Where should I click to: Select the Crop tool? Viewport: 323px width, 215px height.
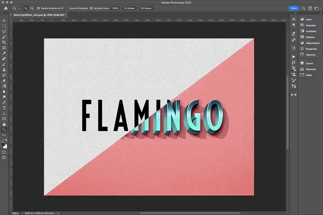click(x=4, y=42)
